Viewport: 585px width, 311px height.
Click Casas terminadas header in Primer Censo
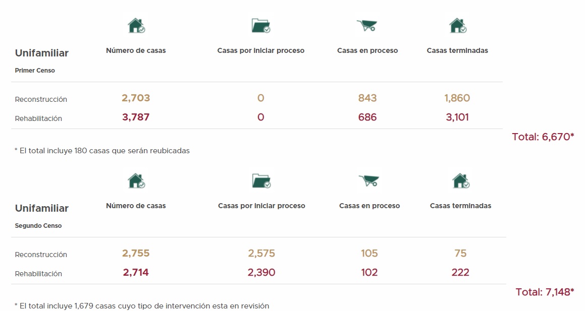[x=457, y=50]
